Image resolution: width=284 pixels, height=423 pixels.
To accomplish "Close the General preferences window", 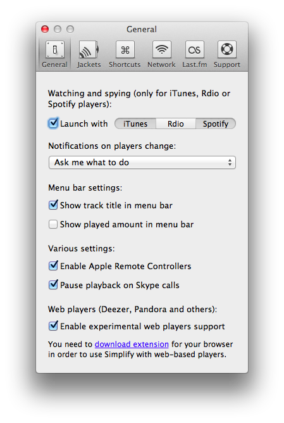I will pos(45,29).
